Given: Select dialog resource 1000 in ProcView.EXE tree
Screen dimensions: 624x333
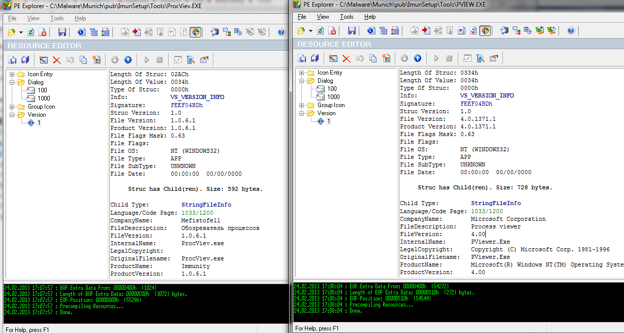Looking at the screenshot, I should pyautogui.click(x=44, y=98).
